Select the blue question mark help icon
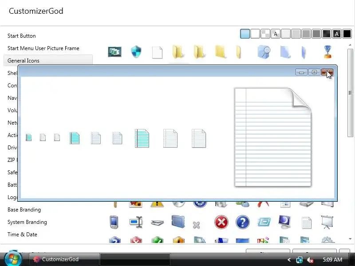 242,222
